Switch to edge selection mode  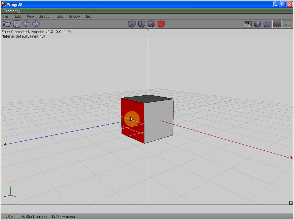coord(142,24)
